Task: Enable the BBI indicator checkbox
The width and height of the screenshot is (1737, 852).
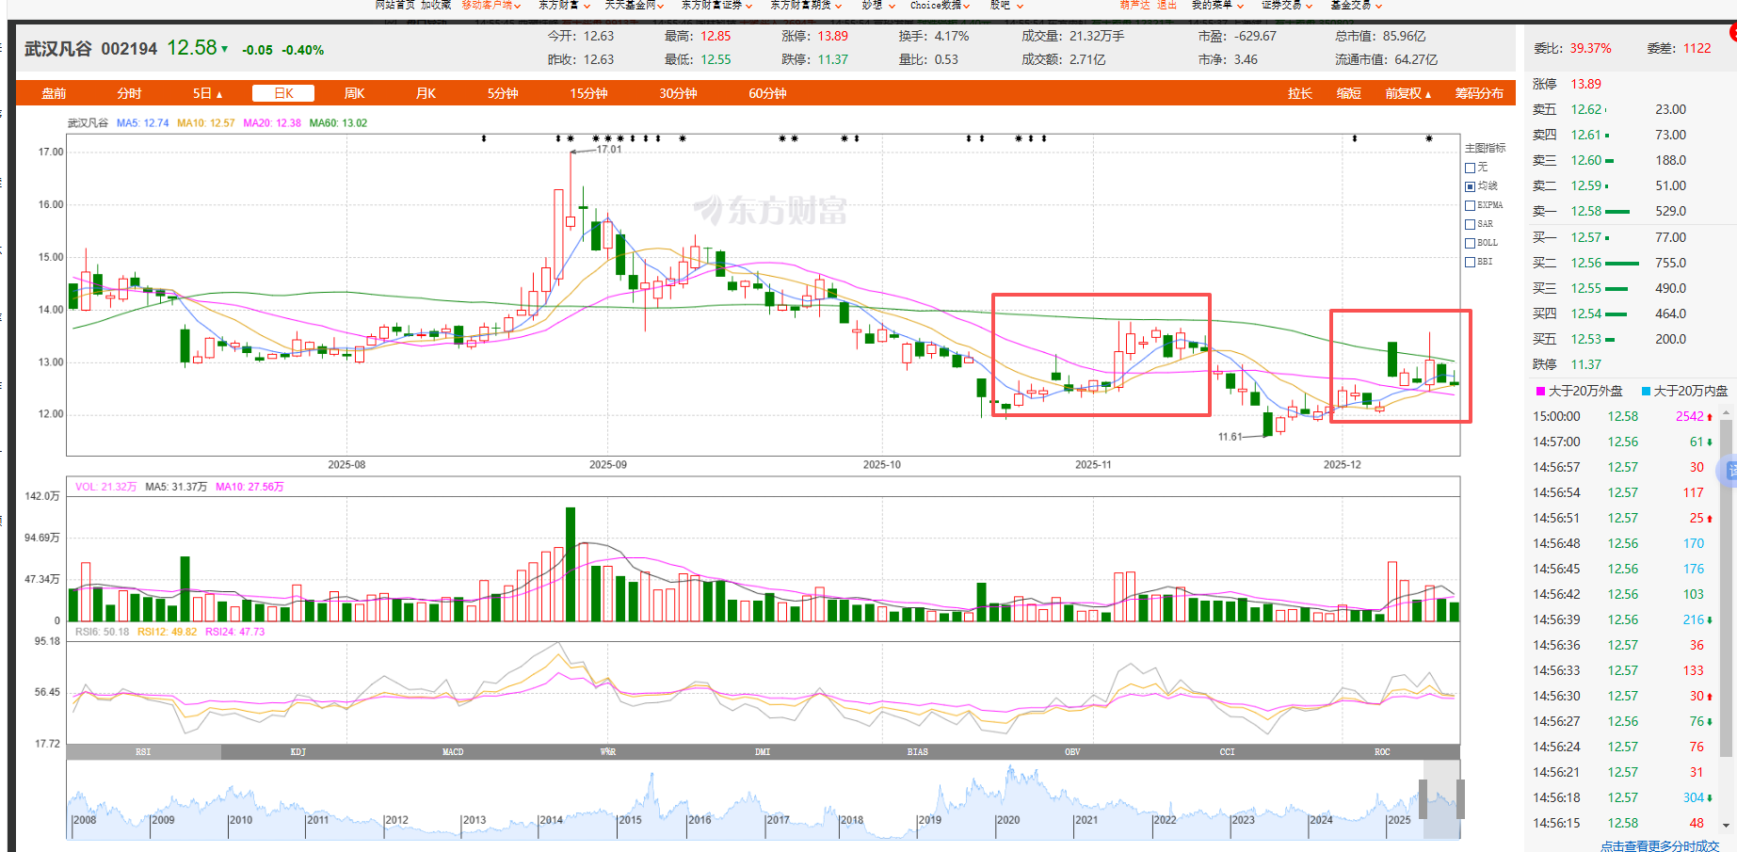Action: (1470, 262)
